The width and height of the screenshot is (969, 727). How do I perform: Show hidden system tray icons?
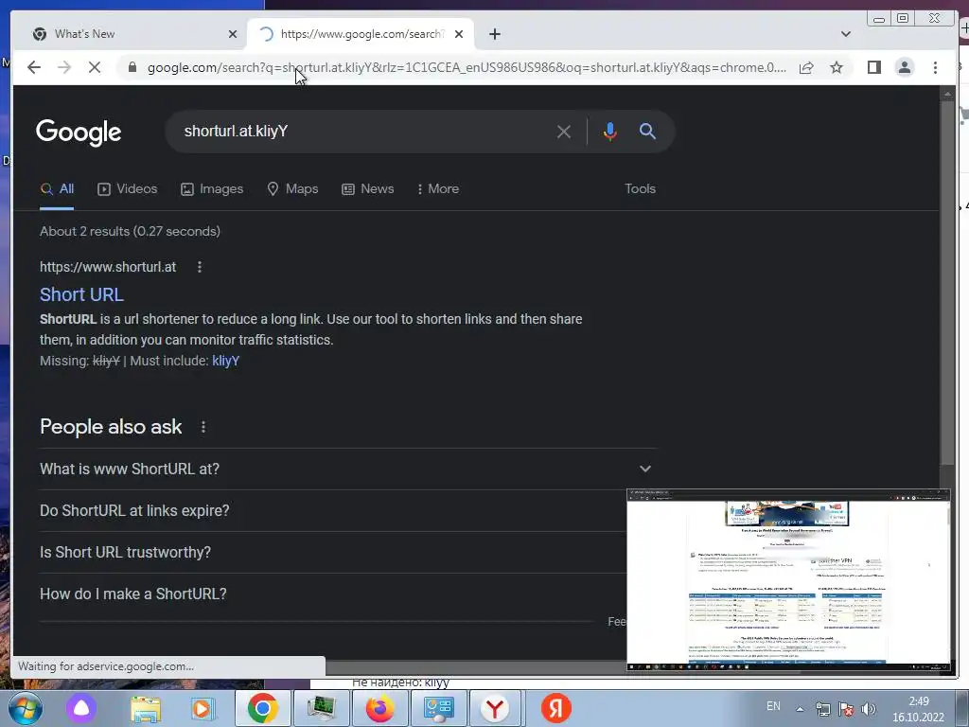(800, 709)
